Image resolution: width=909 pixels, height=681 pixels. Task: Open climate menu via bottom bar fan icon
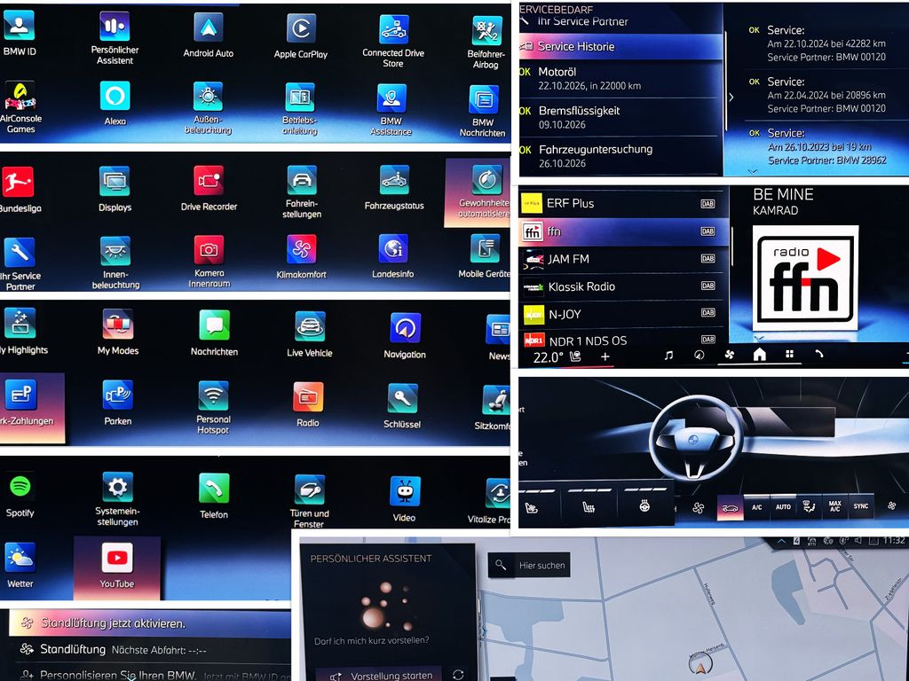point(730,355)
